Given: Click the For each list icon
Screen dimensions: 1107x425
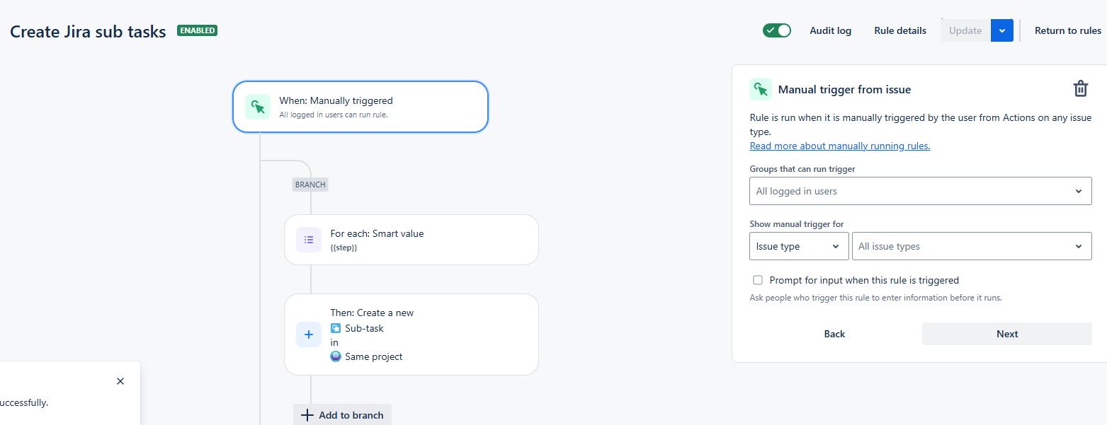Looking at the screenshot, I should (x=309, y=240).
